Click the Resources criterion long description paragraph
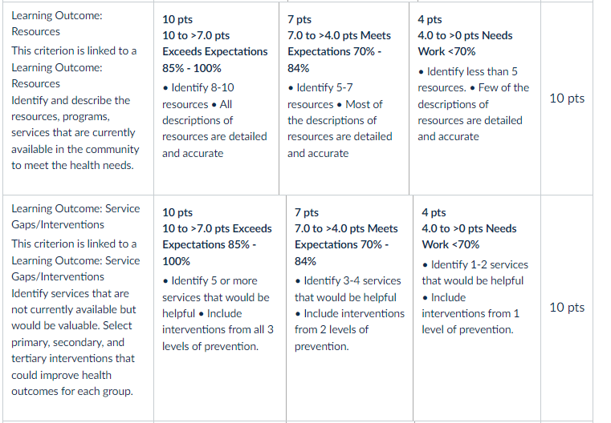This screenshot has height=423, width=611. coord(75,133)
